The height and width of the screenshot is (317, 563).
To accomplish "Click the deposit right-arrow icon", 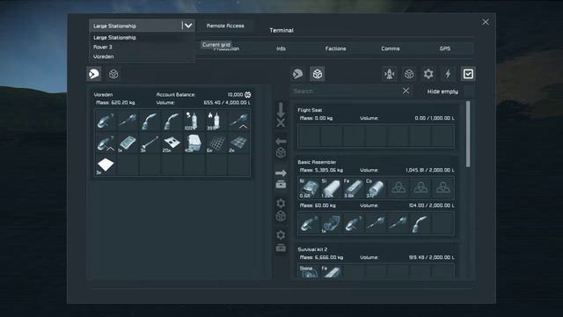I will click(281, 179).
